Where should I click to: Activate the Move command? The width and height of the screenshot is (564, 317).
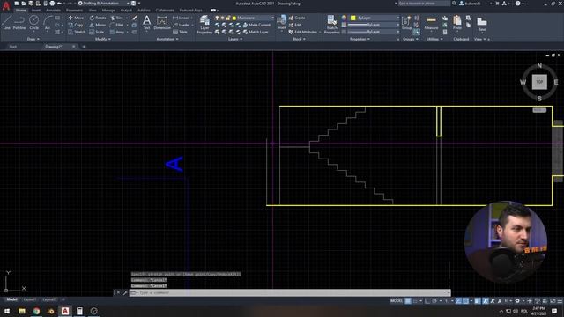pyautogui.click(x=76, y=18)
